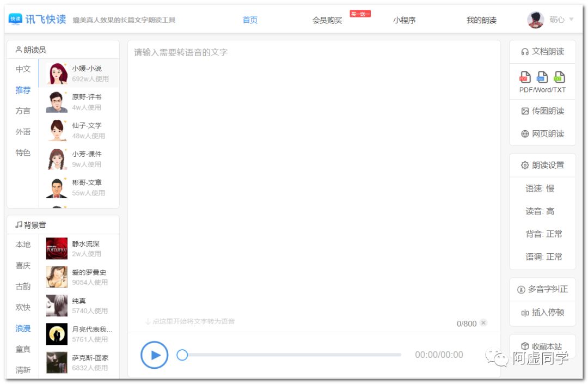
Task: Select background music category 童真
Action: 23,349
